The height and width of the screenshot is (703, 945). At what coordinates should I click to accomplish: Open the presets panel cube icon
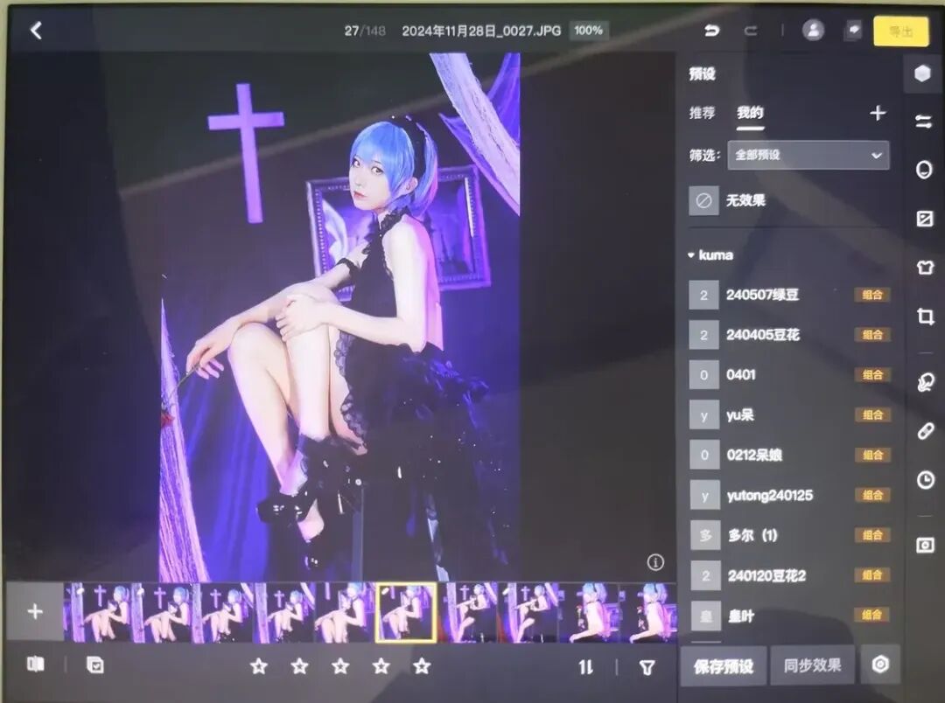922,73
